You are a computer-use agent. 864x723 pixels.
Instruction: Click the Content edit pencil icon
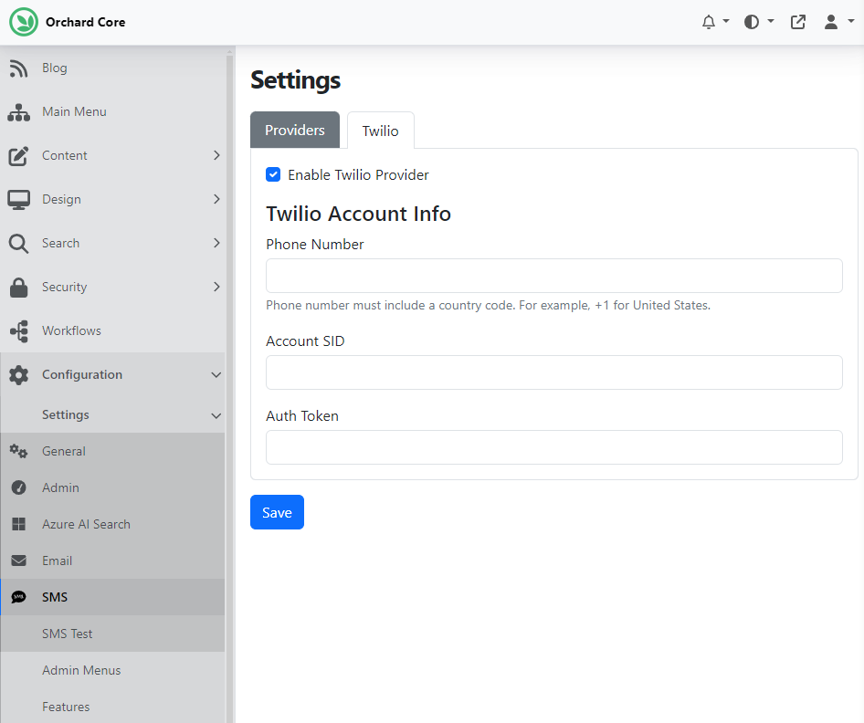(x=19, y=156)
